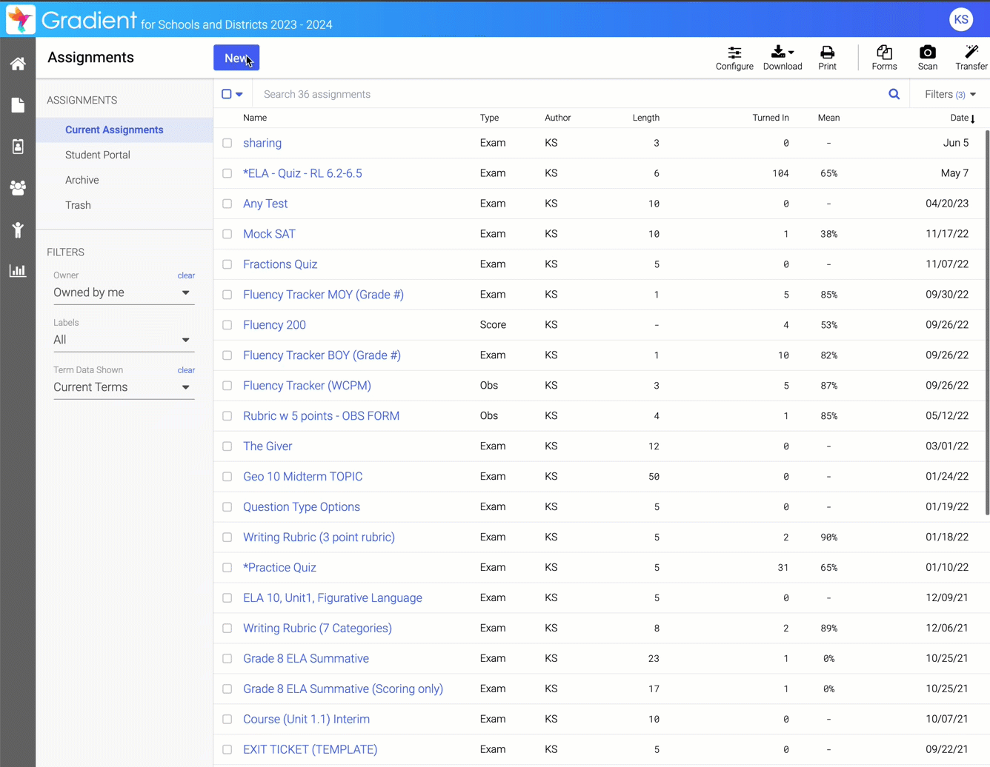
Task: Open the Download caret arrow
Action: pos(791,53)
